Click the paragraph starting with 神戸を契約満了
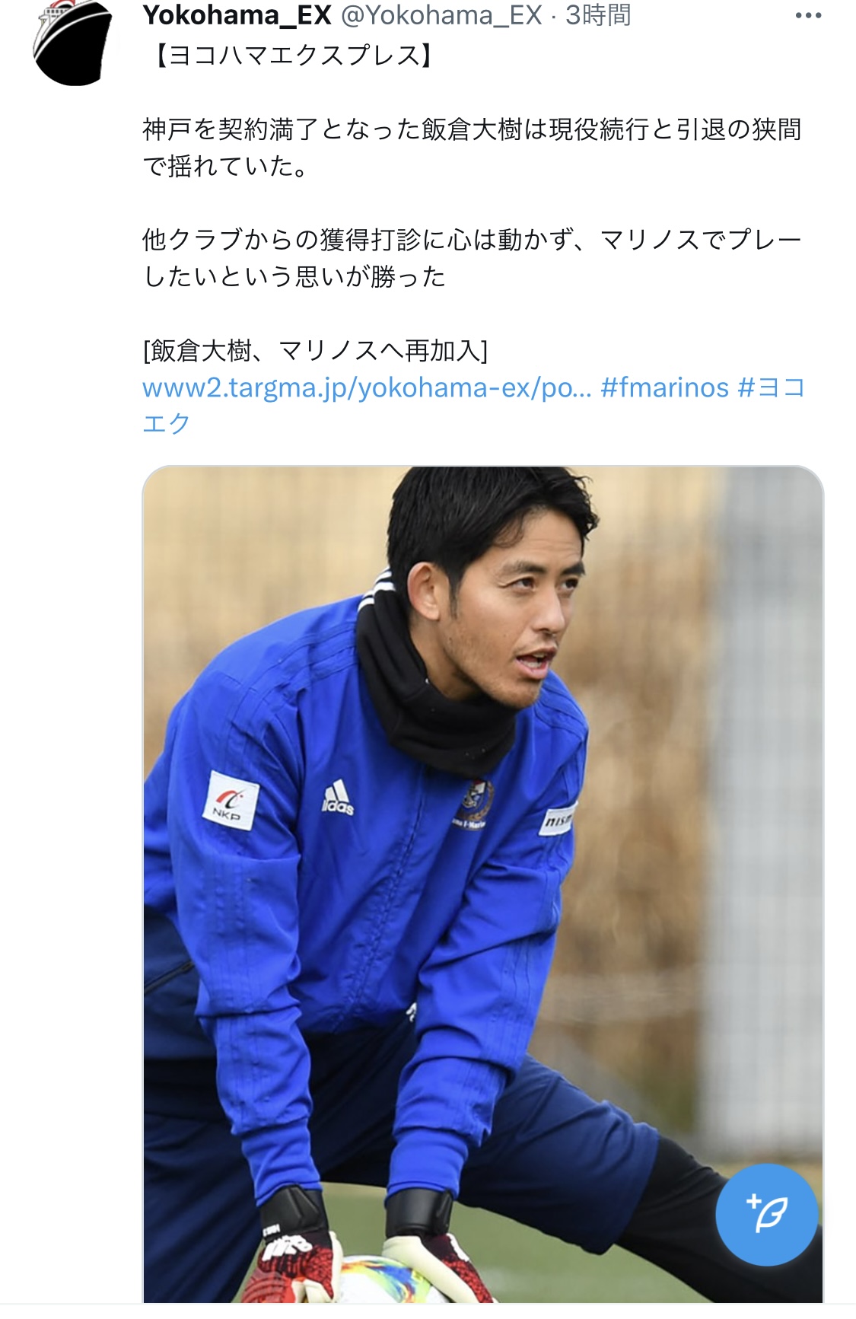Screen dimensions: 856x1319 click(x=472, y=148)
